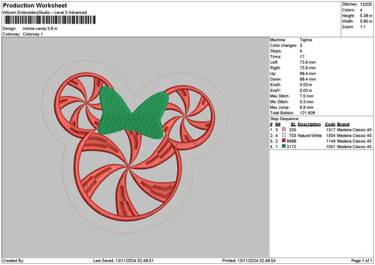Screen dimensions: 375x265
Task: Click thread code '1317' in stop sequence
Action: click(331, 129)
